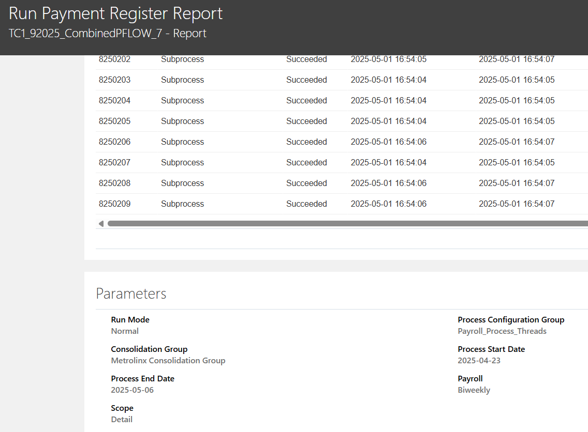Click the Run Payment Register Report title
The height and width of the screenshot is (432, 588).
(x=115, y=13)
